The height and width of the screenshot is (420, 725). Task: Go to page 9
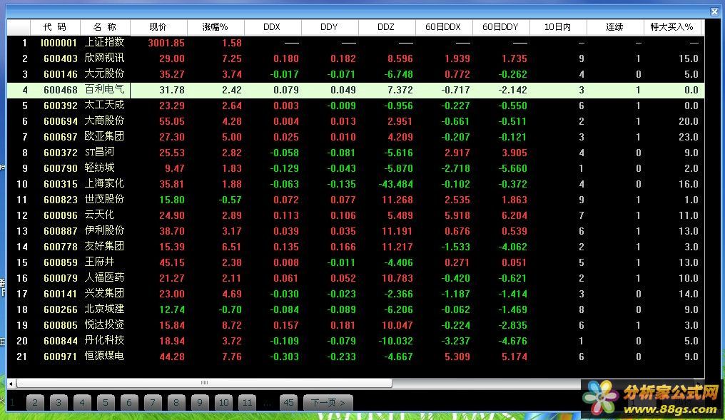201,402
